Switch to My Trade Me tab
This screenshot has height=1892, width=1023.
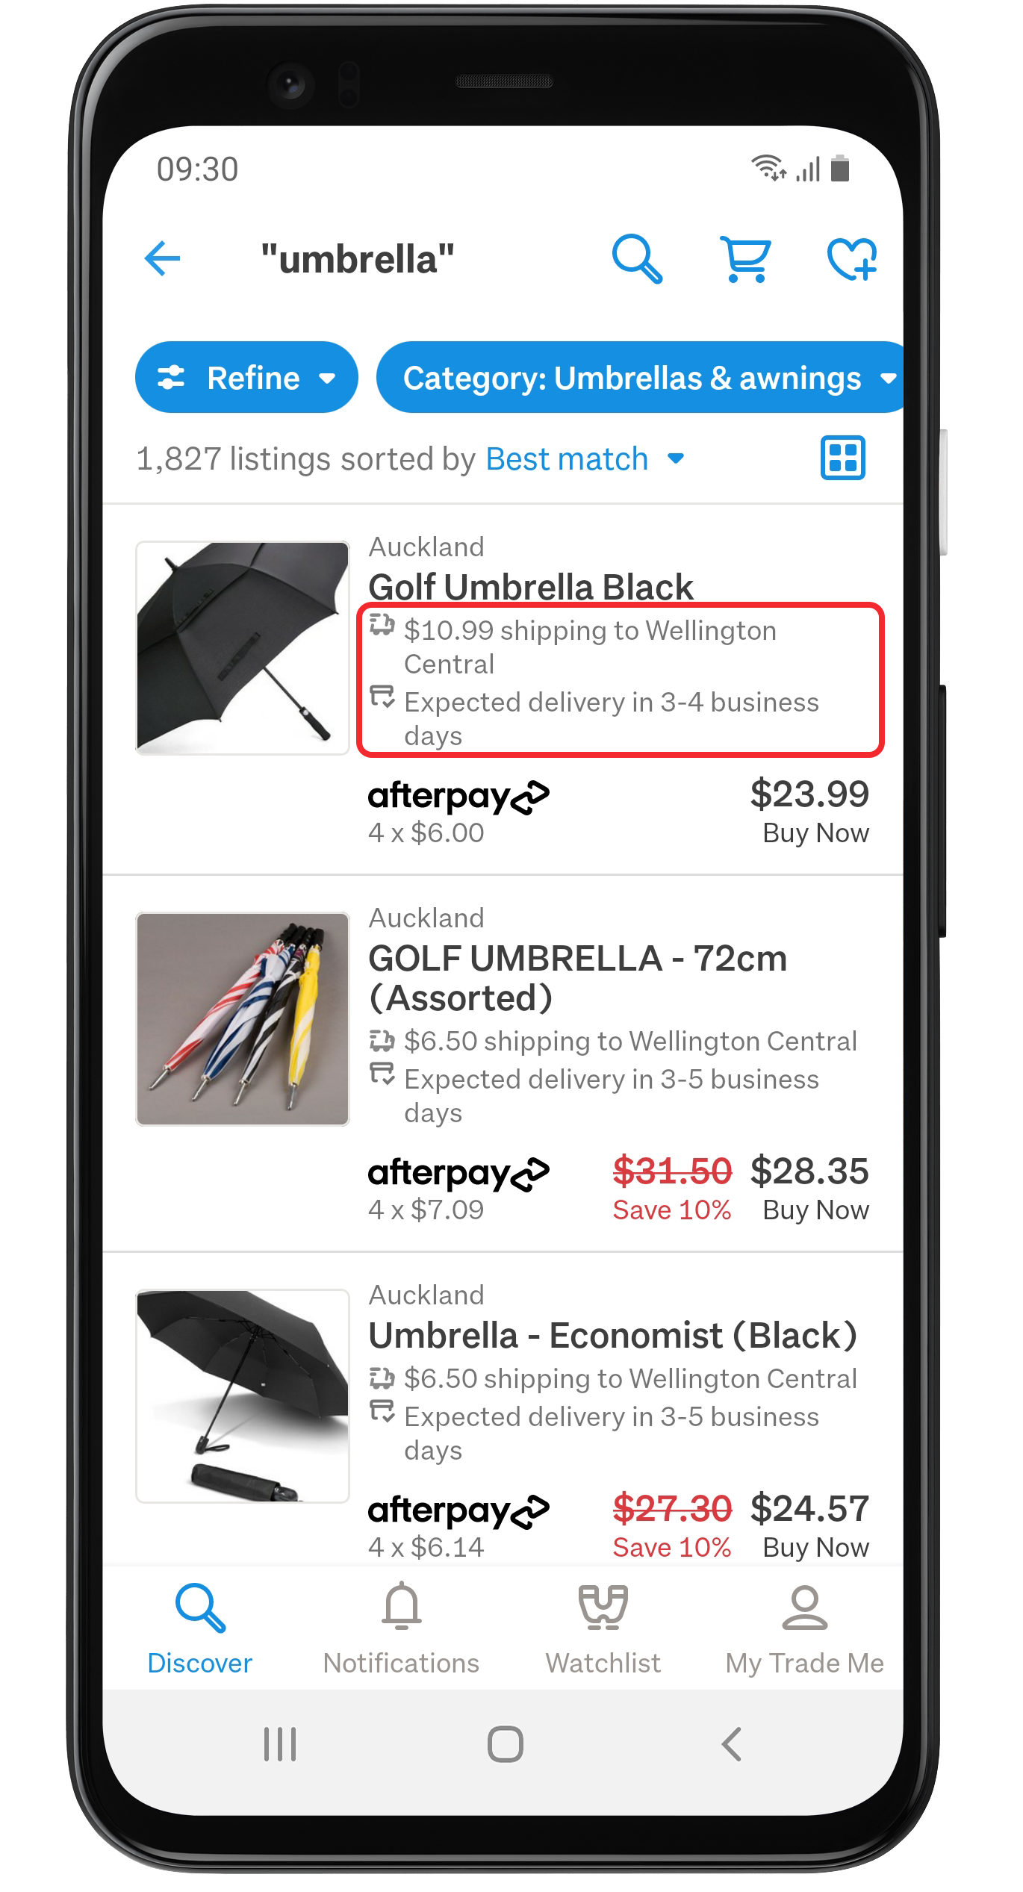tap(804, 1629)
